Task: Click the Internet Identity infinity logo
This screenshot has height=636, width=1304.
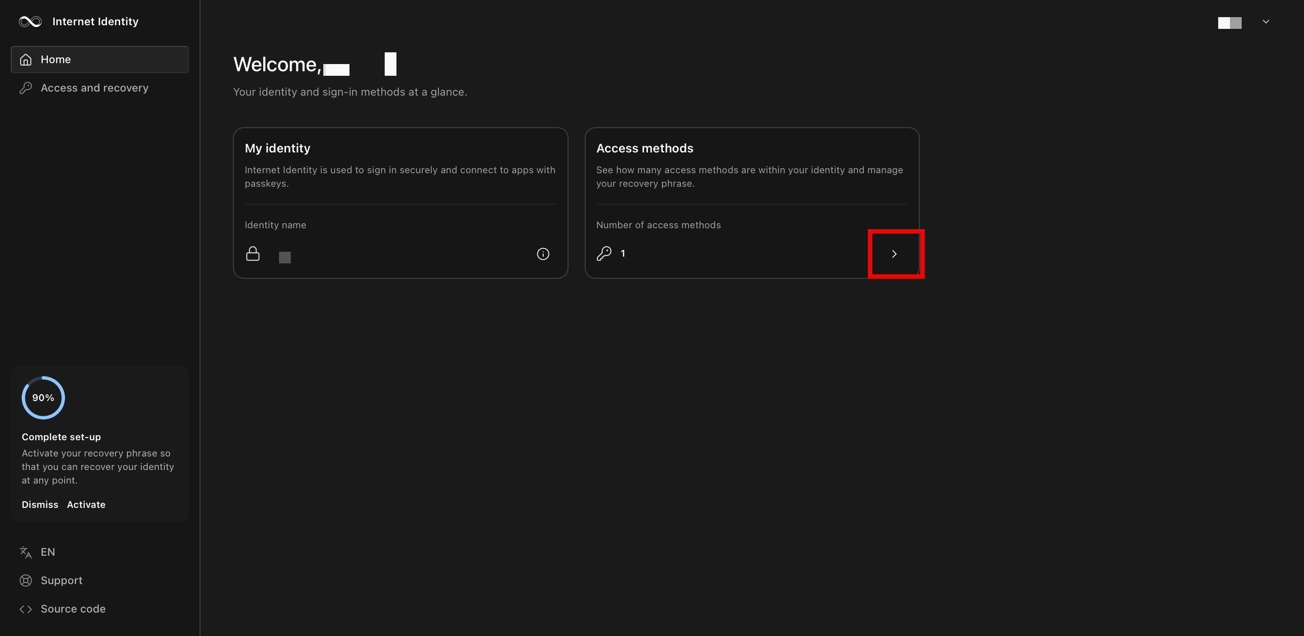Action: click(x=30, y=21)
